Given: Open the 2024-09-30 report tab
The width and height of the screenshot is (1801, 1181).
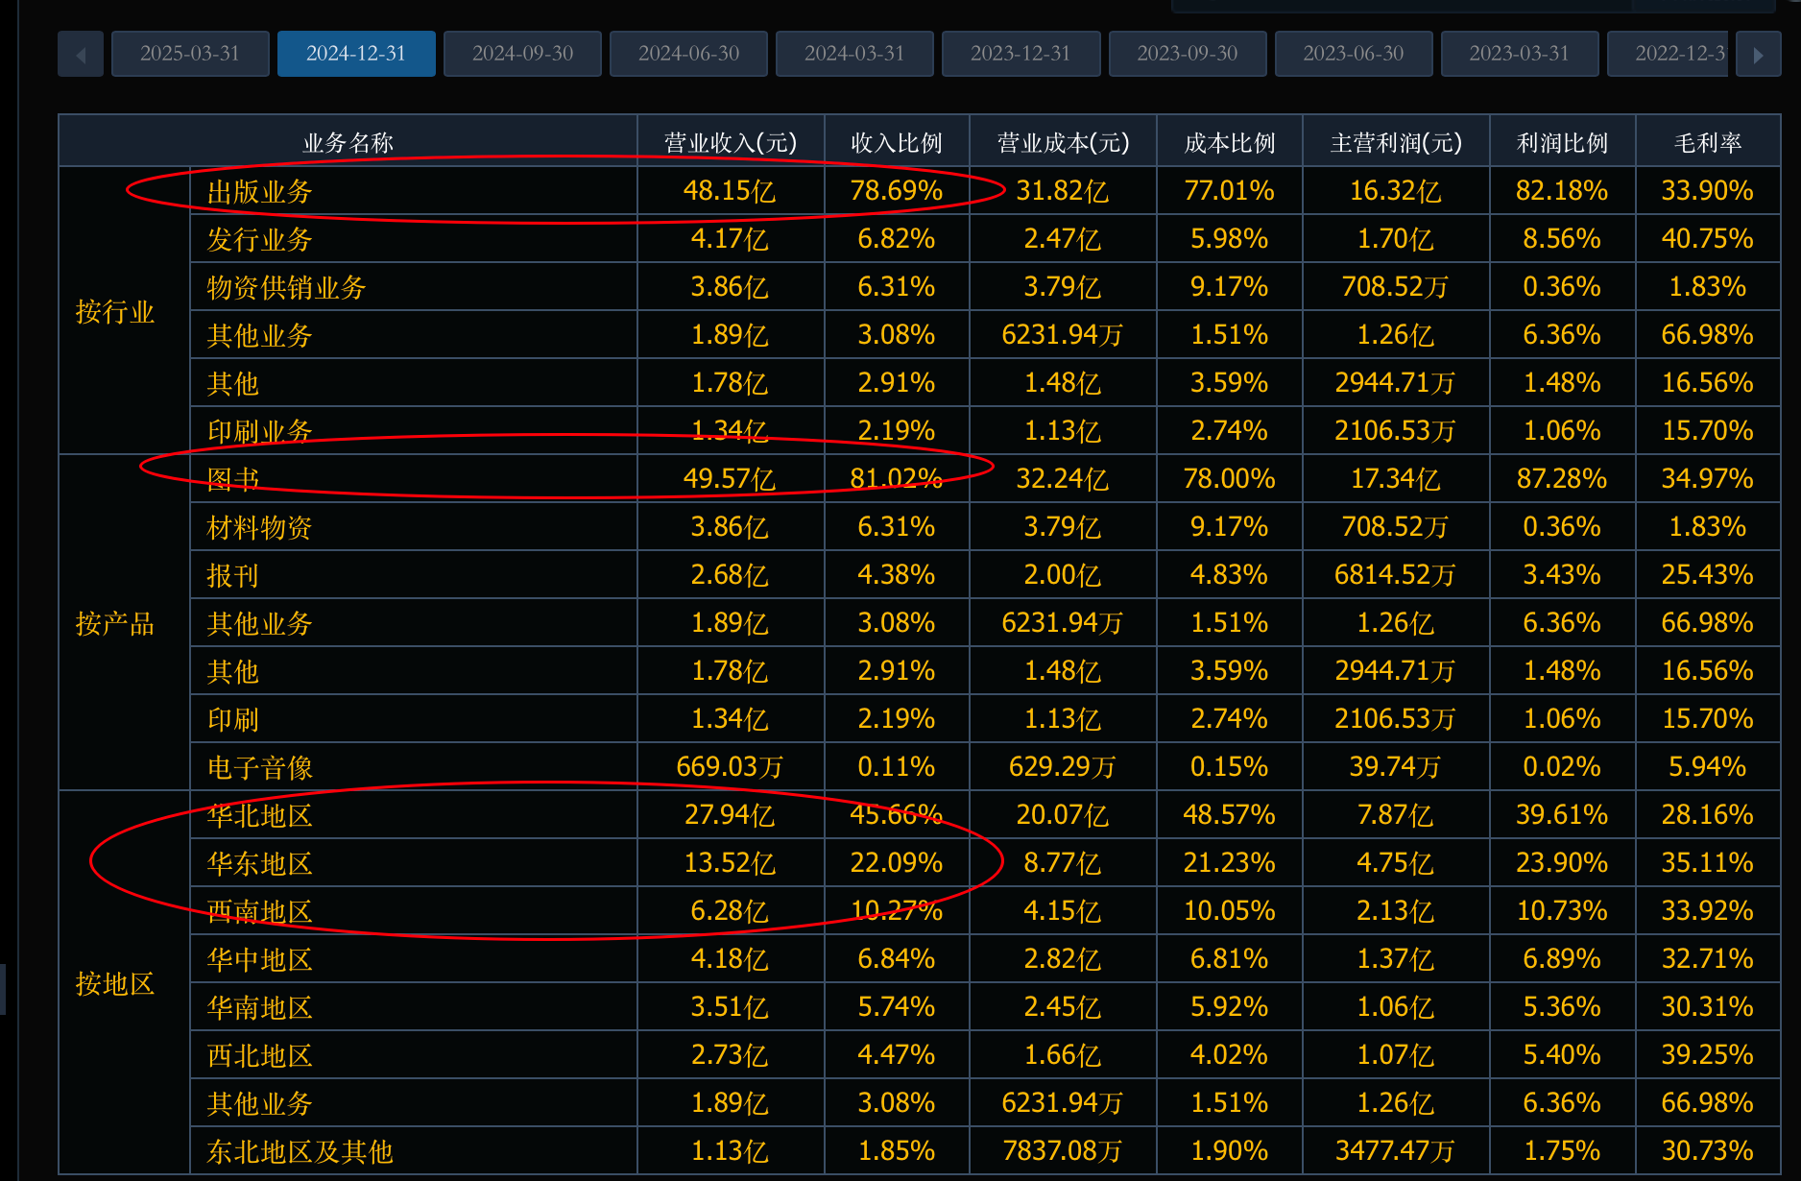Looking at the screenshot, I should point(522,54).
